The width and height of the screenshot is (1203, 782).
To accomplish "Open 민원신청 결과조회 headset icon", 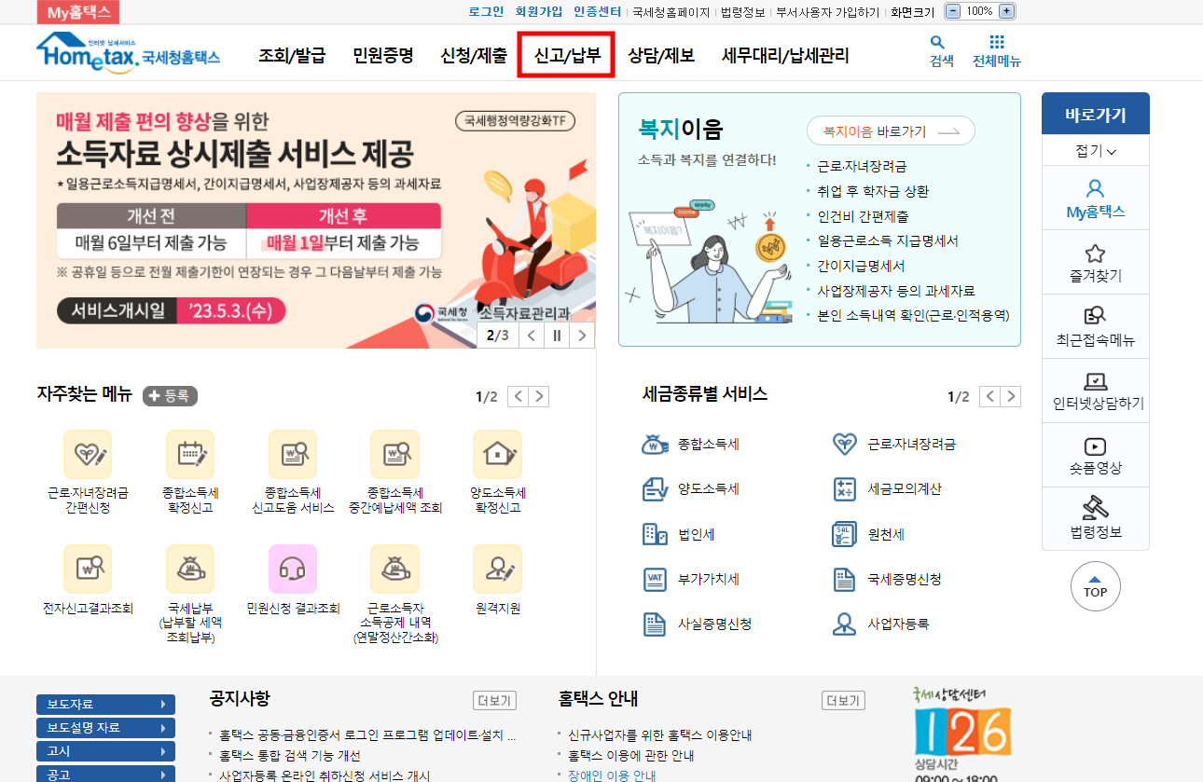I will [x=293, y=569].
